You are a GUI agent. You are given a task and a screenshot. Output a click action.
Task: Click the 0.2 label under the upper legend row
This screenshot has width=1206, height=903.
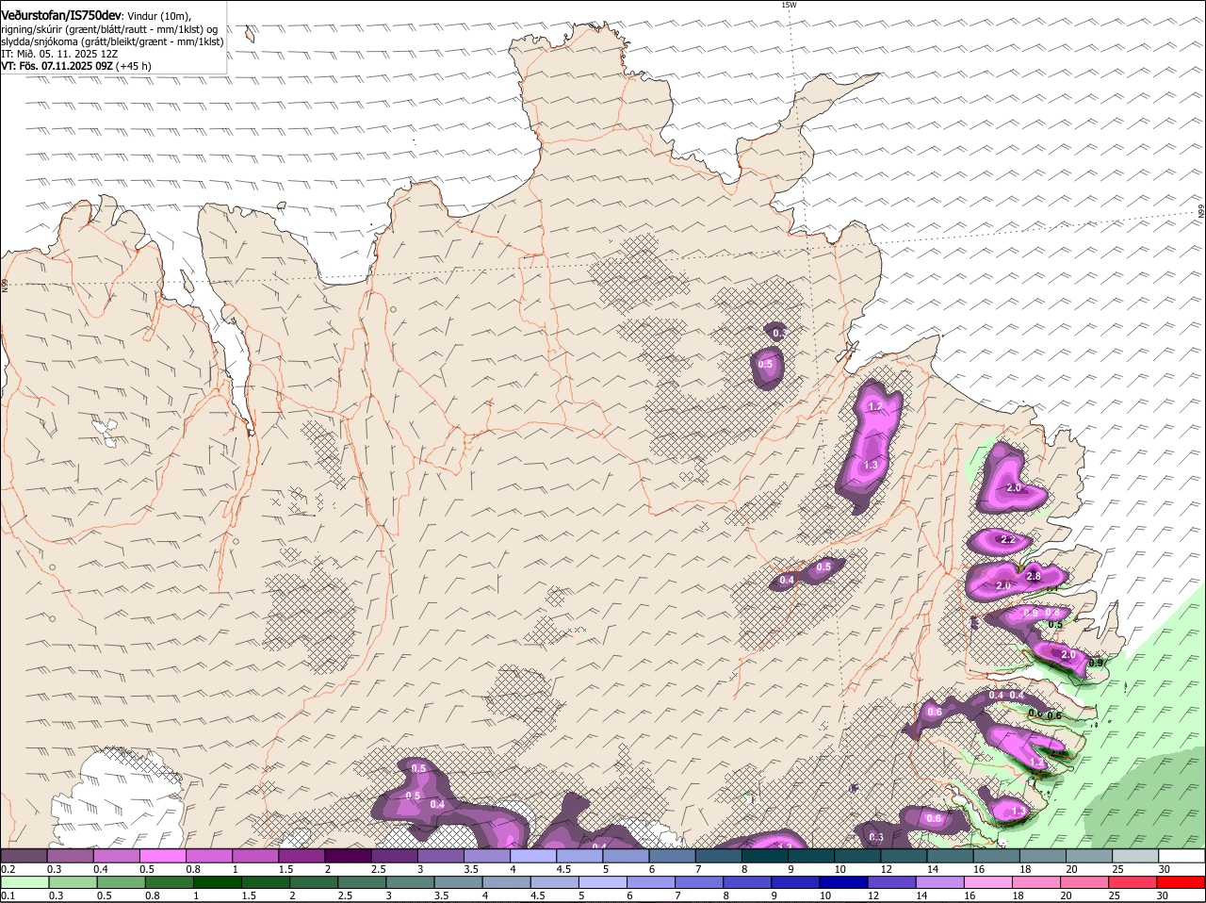coord(8,869)
